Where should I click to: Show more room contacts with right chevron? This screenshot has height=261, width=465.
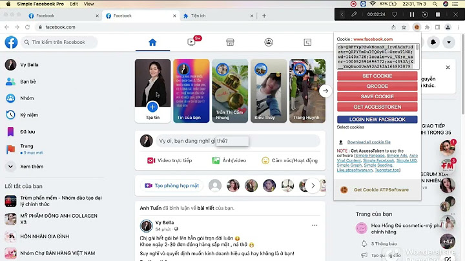pos(313,185)
